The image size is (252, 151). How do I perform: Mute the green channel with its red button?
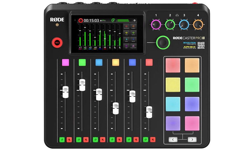pos(86,140)
